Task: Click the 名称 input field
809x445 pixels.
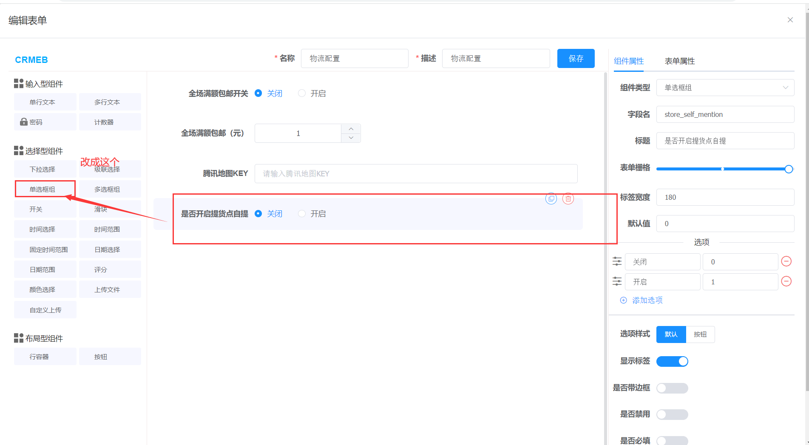Action: 355,58
